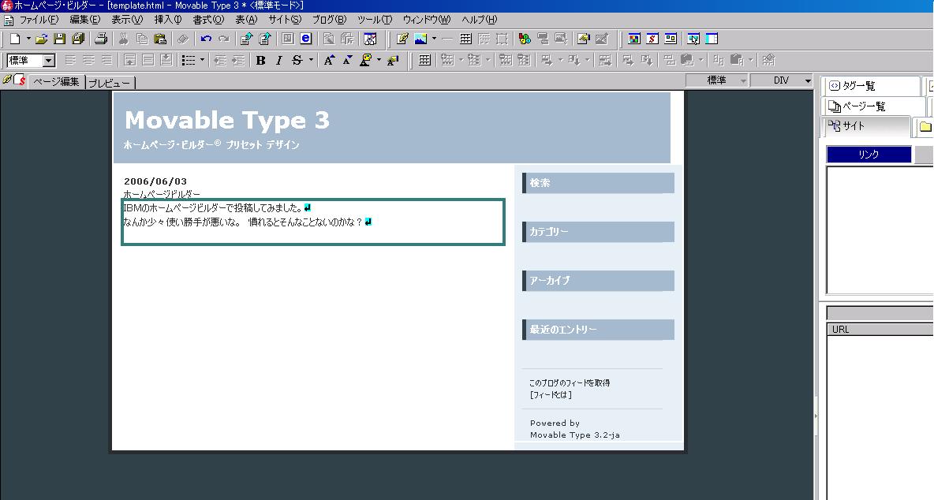Image resolution: width=934 pixels, height=500 pixels.
Task: Open the タグ一覧 panel tab
Action: [872, 86]
